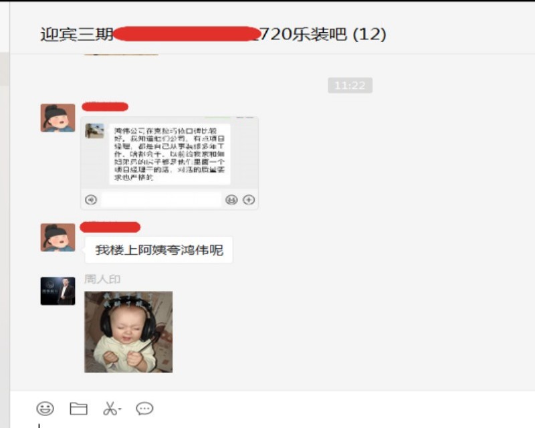The height and width of the screenshot is (428, 535).
Task: Click the message typing area
Action: pos(272,425)
